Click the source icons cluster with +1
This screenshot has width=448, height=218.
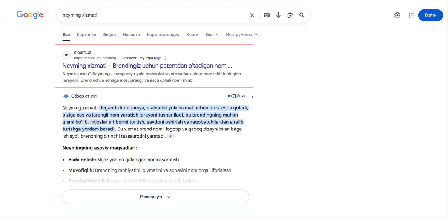pyautogui.click(x=236, y=96)
